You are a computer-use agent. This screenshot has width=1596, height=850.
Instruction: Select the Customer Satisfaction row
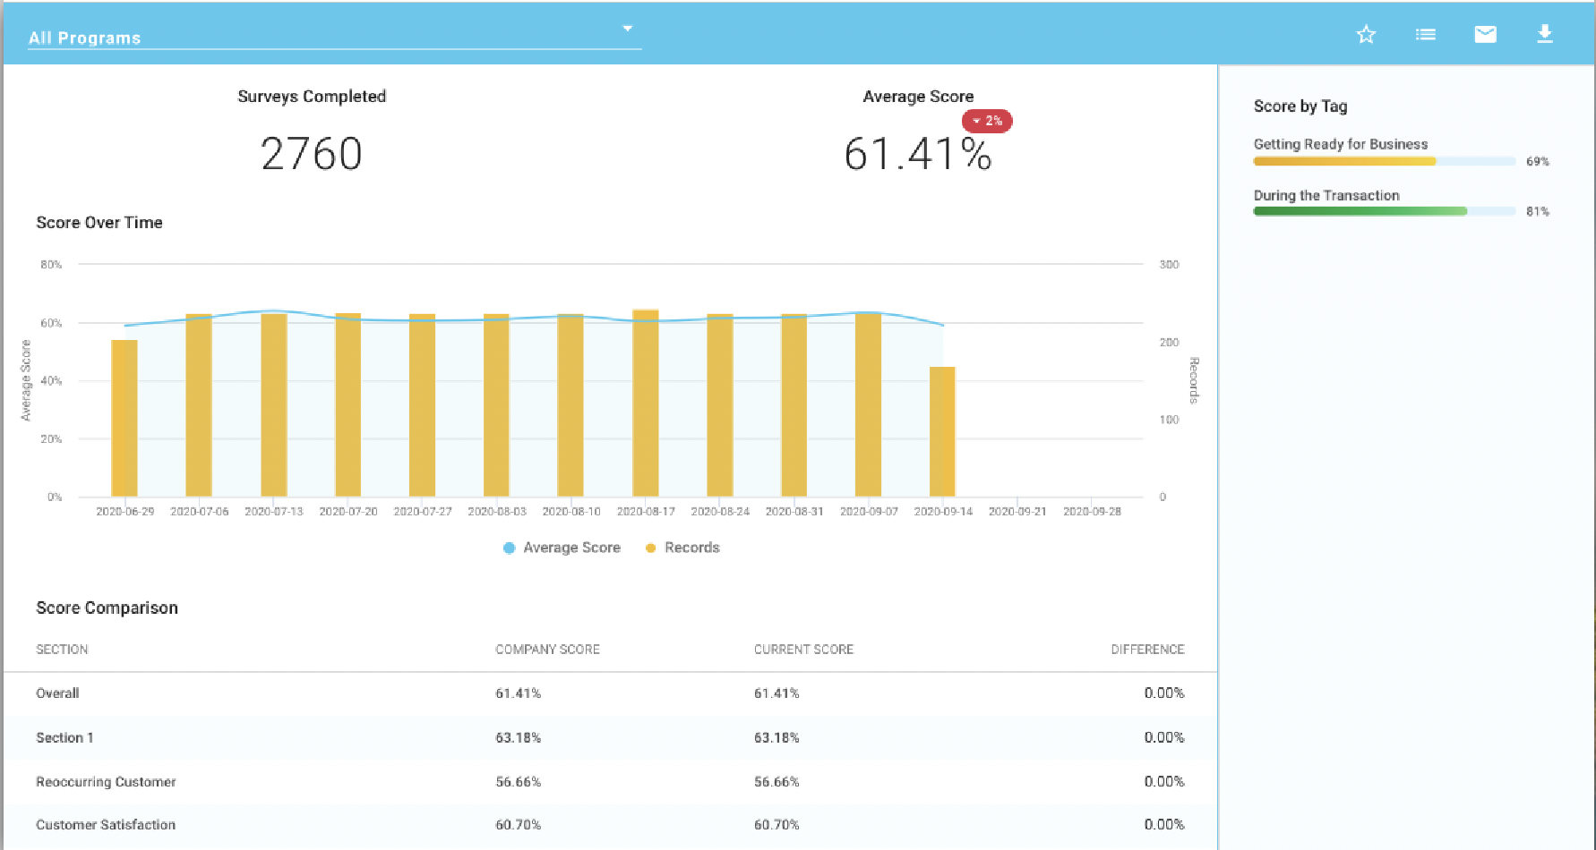pos(610,825)
